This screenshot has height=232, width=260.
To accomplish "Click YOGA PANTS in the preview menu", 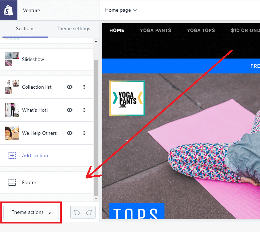I will coord(155,30).
